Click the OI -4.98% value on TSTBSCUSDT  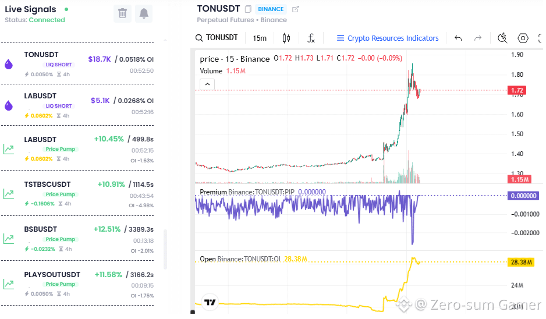(141, 205)
